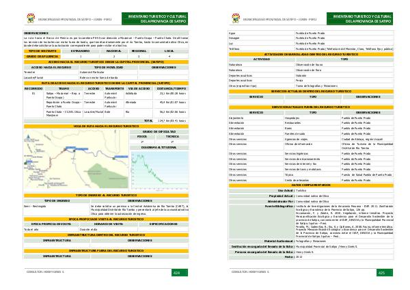Click the municipal coat of arms on page 424
The height and width of the screenshot is (290, 410).
pyautogui.click(x=31, y=18)
